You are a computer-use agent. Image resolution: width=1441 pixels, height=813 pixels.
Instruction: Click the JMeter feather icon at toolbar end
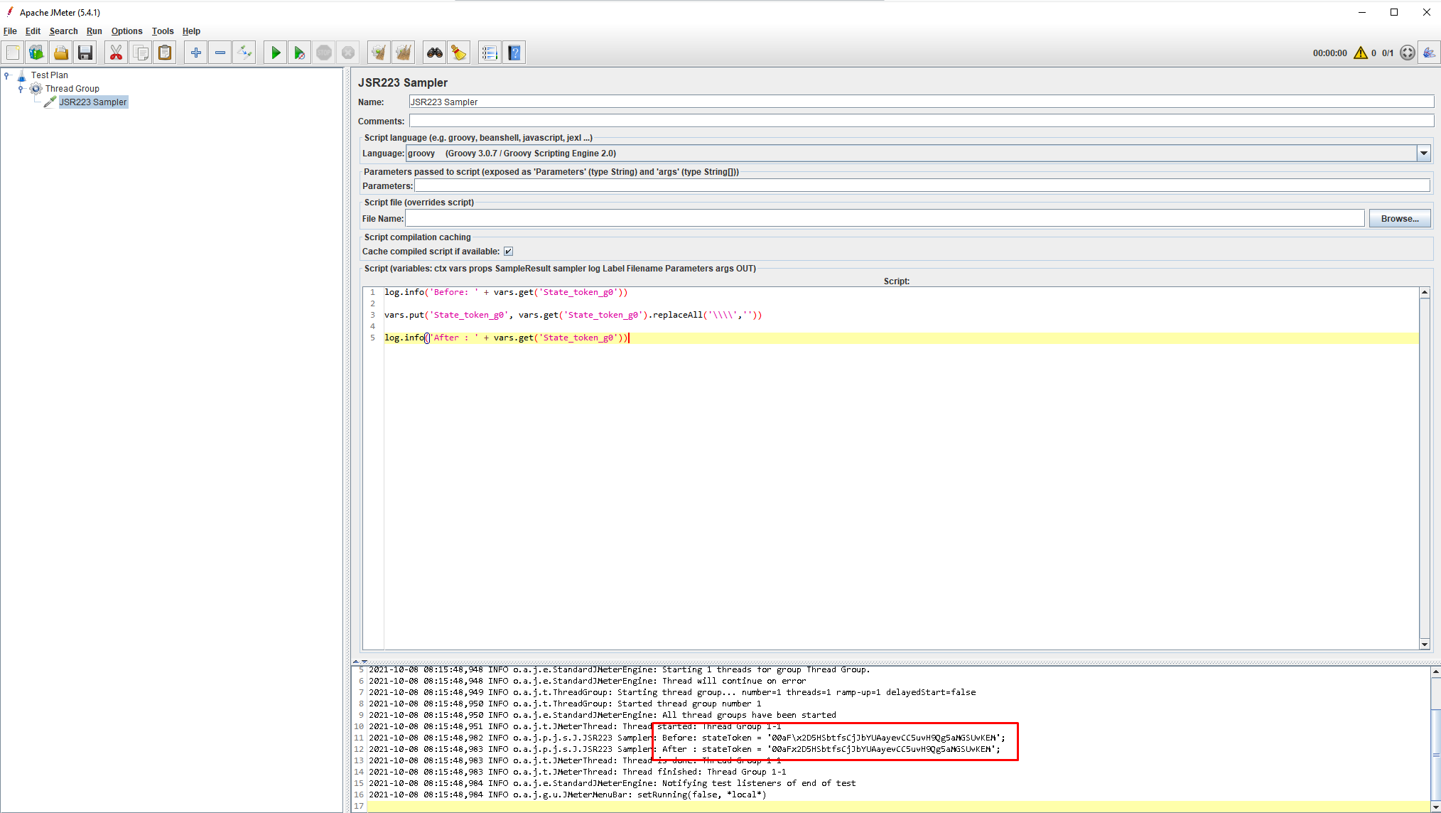[1429, 53]
